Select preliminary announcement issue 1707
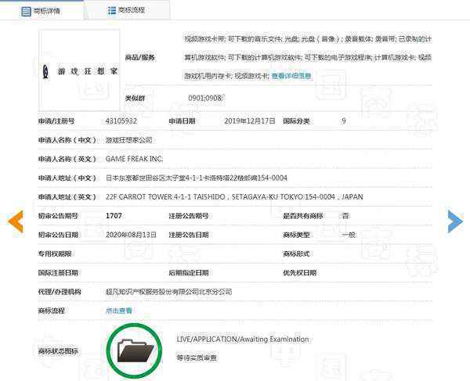The width and height of the screenshot is (470, 381). point(114,216)
